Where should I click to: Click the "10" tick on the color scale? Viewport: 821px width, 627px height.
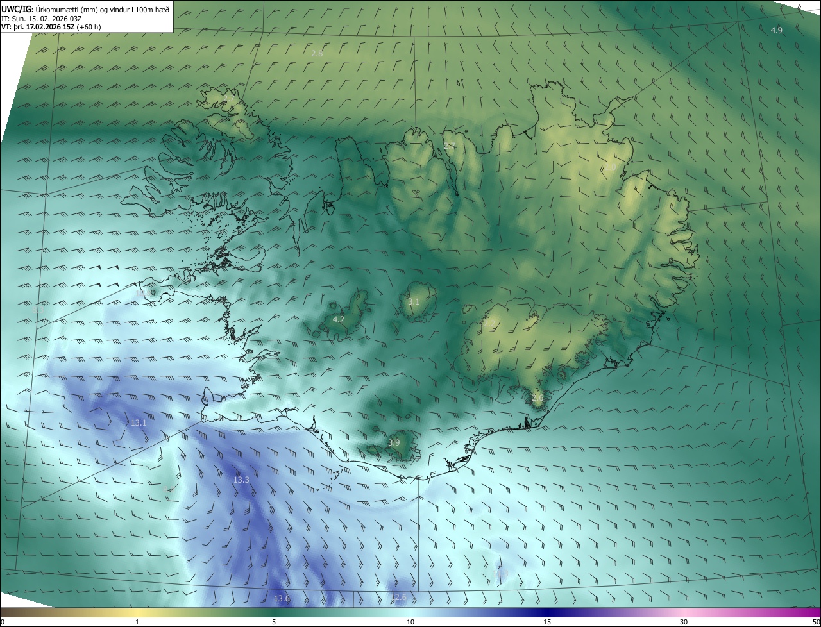[410, 622]
